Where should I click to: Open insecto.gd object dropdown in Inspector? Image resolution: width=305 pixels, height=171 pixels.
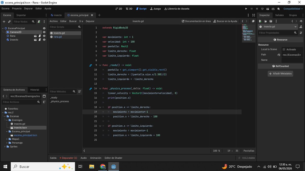pyautogui.click(x=278, y=27)
